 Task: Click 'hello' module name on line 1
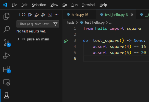tap(101, 28)
